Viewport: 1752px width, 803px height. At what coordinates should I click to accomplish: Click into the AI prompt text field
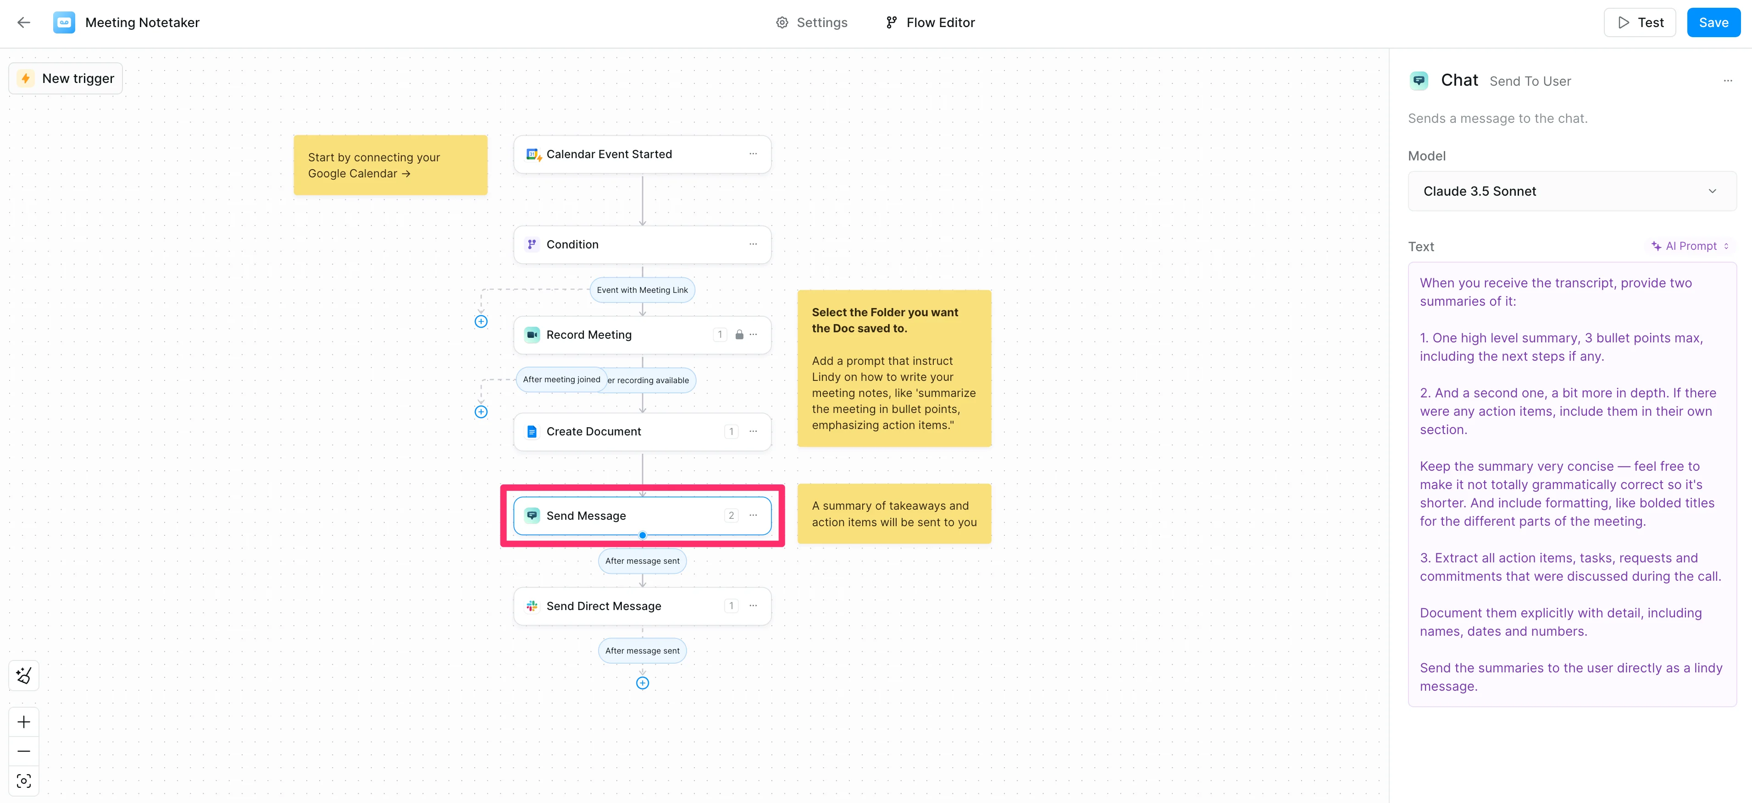click(x=1571, y=484)
